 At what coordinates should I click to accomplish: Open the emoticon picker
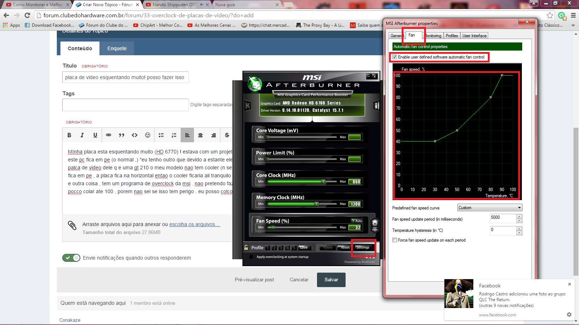tap(148, 135)
